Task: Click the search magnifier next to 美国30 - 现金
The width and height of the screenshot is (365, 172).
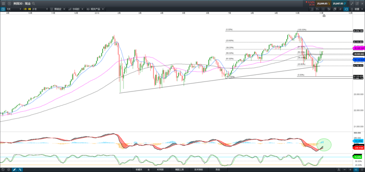Action: point(34,3)
